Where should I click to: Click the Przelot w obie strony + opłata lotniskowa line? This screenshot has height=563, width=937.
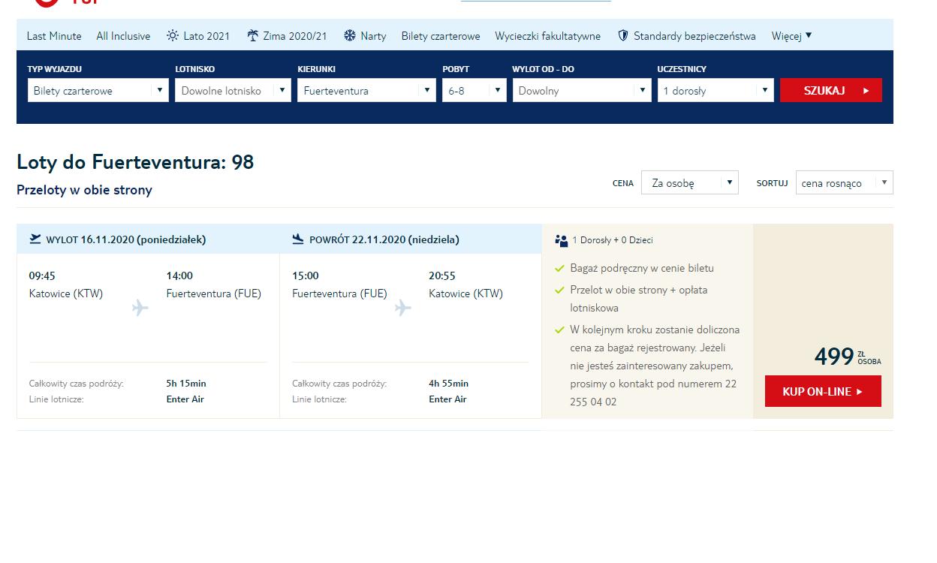[x=639, y=299]
